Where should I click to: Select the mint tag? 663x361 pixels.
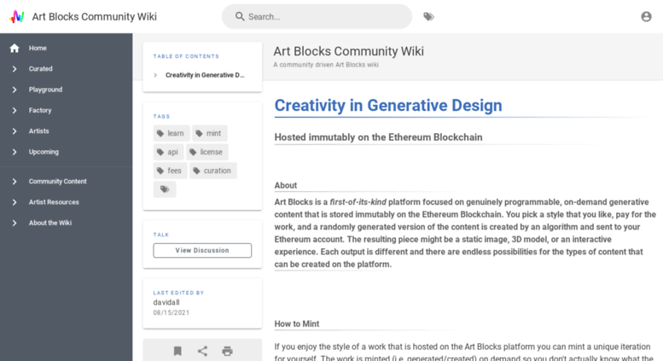coord(210,133)
